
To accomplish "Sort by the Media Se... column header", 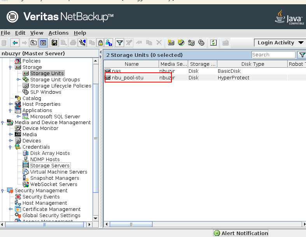I will point(173,64).
